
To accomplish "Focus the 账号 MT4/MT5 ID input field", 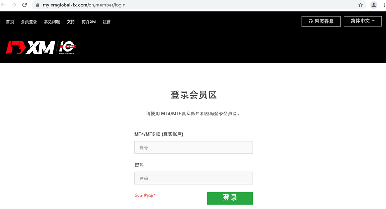I will [193, 147].
